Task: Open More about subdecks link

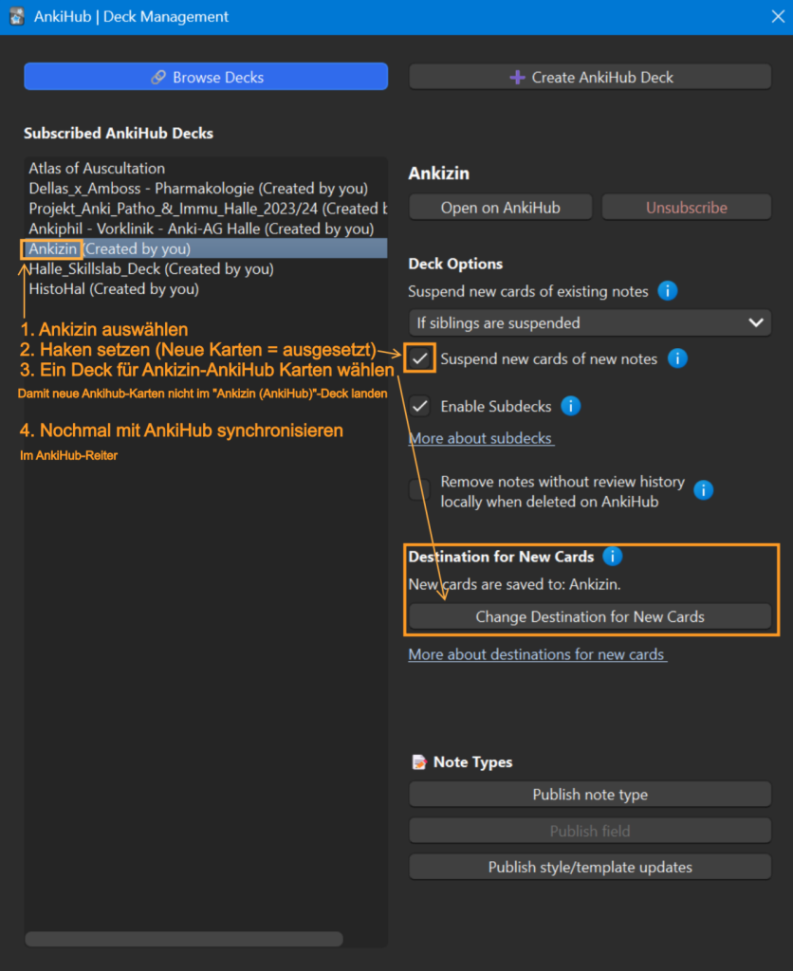Action: click(481, 438)
